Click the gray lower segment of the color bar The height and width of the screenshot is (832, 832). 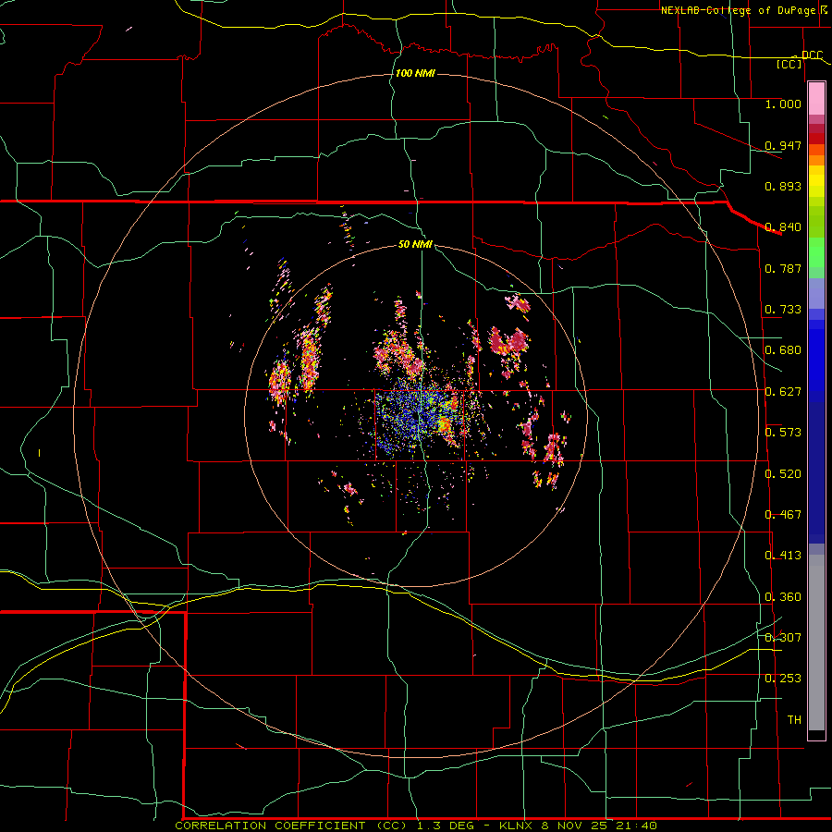816,642
